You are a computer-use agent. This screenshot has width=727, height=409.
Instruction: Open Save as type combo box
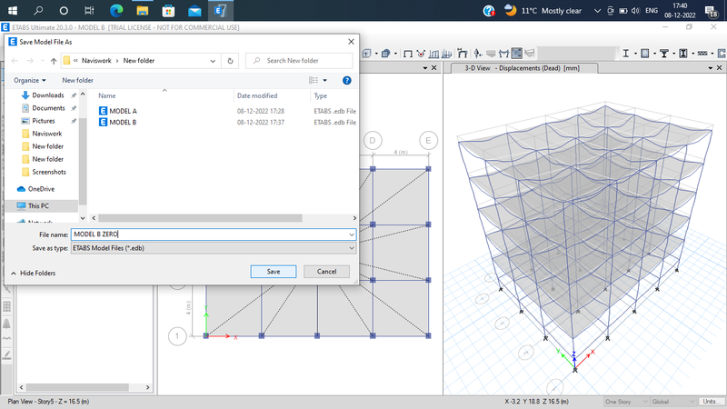tap(214, 248)
